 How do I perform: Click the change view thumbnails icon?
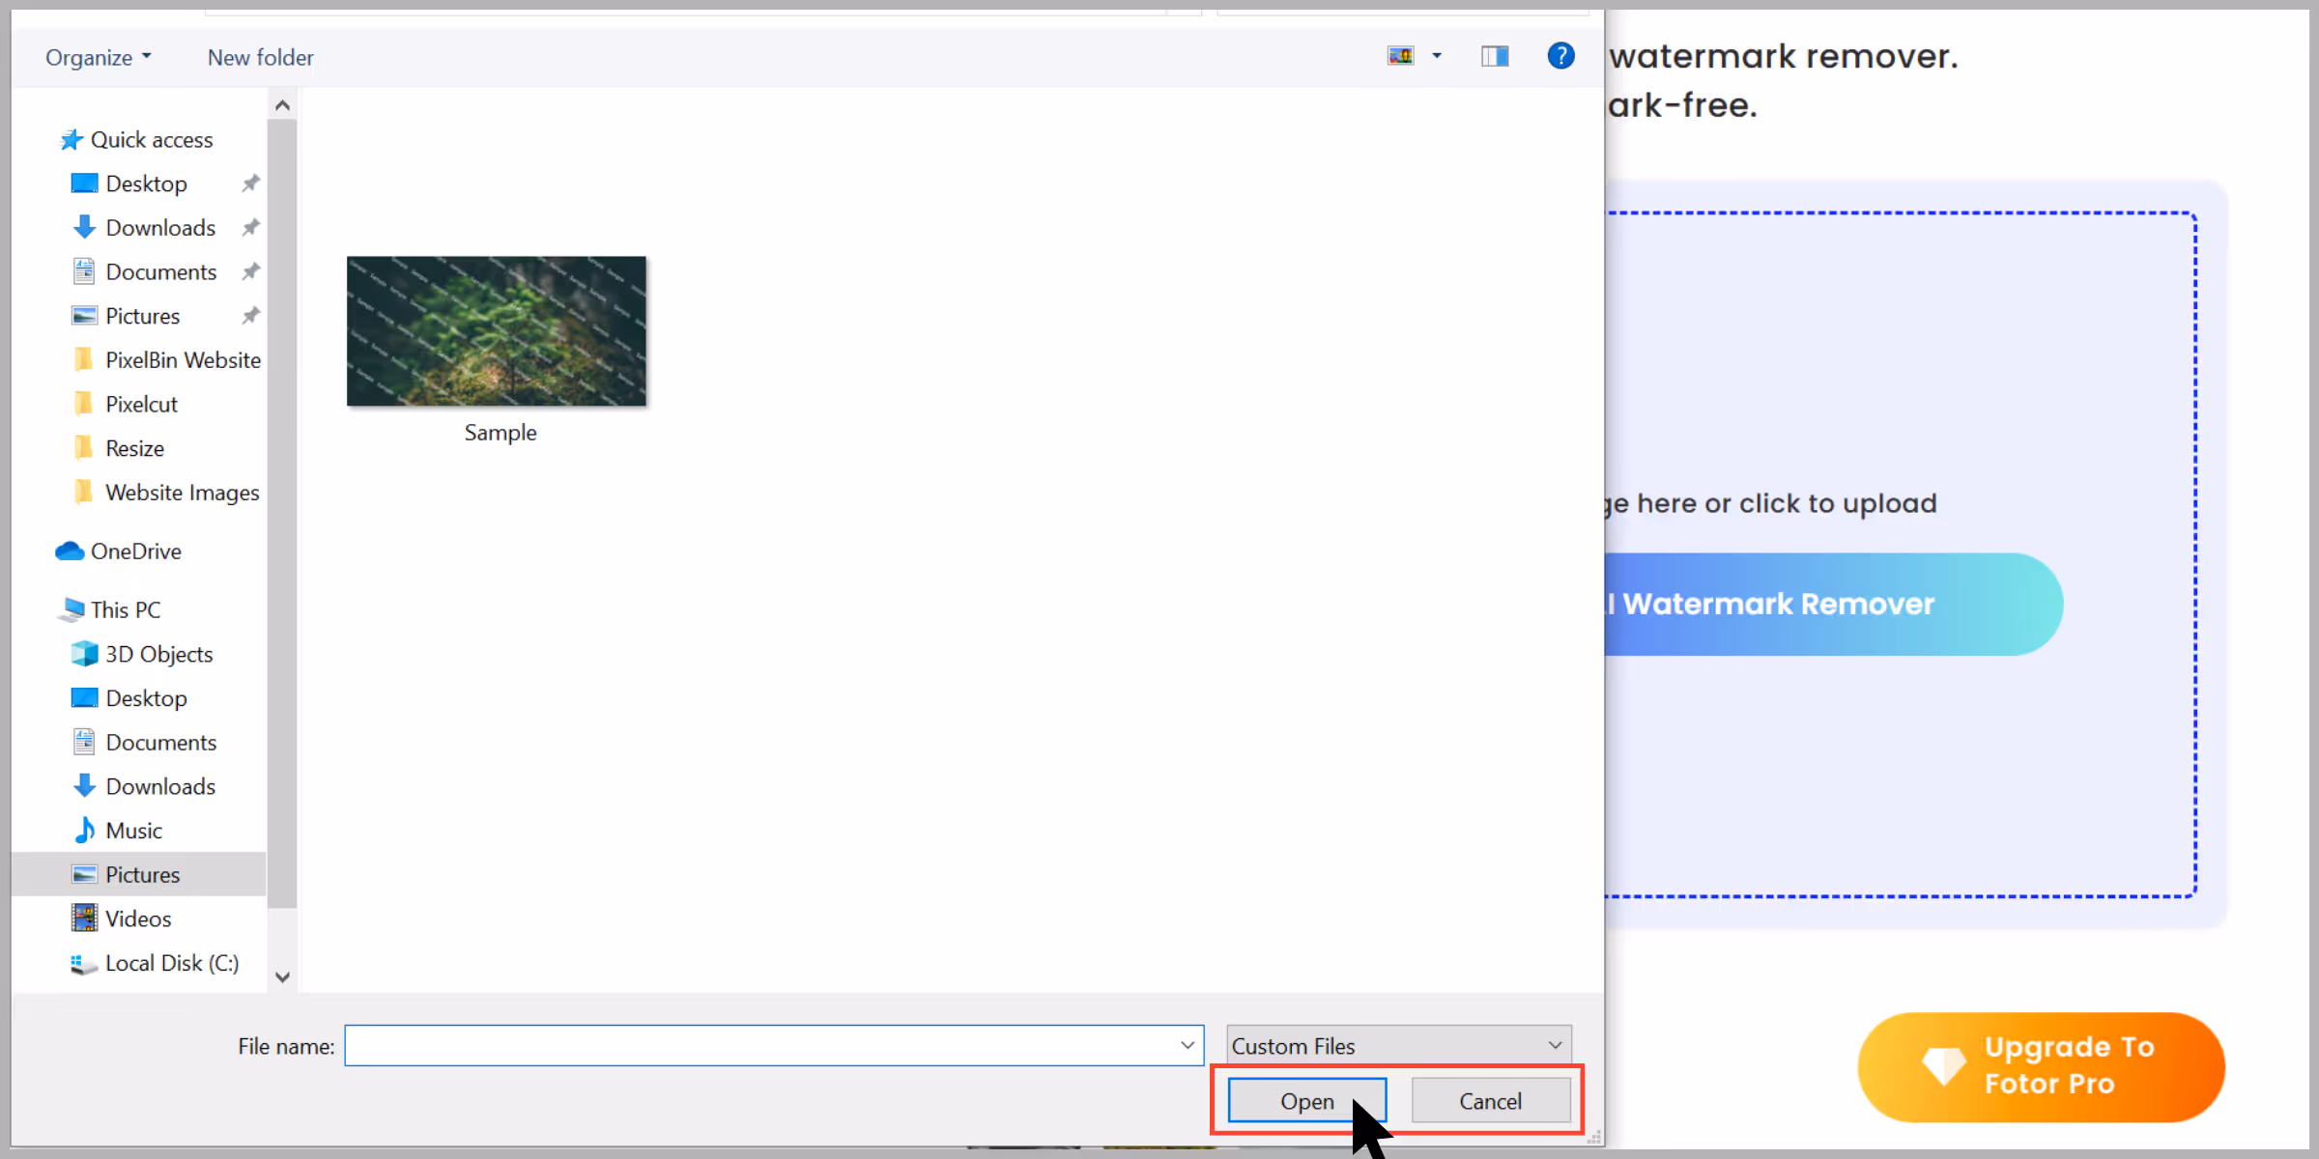click(x=1401, y=56)
